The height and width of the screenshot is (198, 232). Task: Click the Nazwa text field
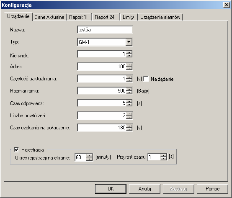coord(105,30)
